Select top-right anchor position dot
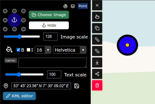Viewport: 155px width, 104px height. [x=23, y=11]
